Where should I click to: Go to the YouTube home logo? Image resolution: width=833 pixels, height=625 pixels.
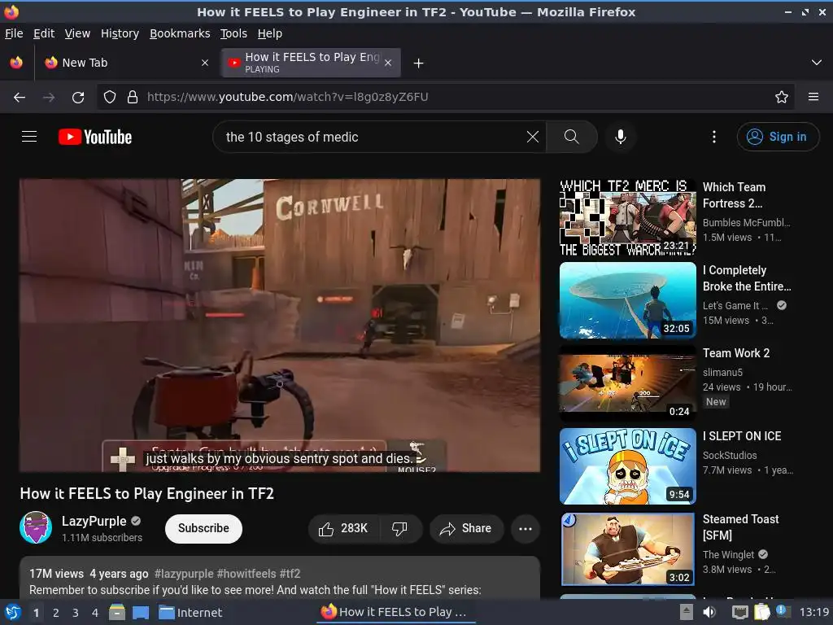point(95,137)
